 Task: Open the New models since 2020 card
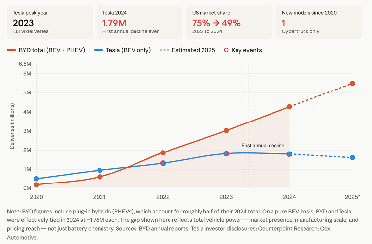click(319, 22)
